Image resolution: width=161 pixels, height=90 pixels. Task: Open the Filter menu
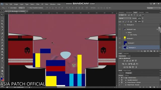38,4
